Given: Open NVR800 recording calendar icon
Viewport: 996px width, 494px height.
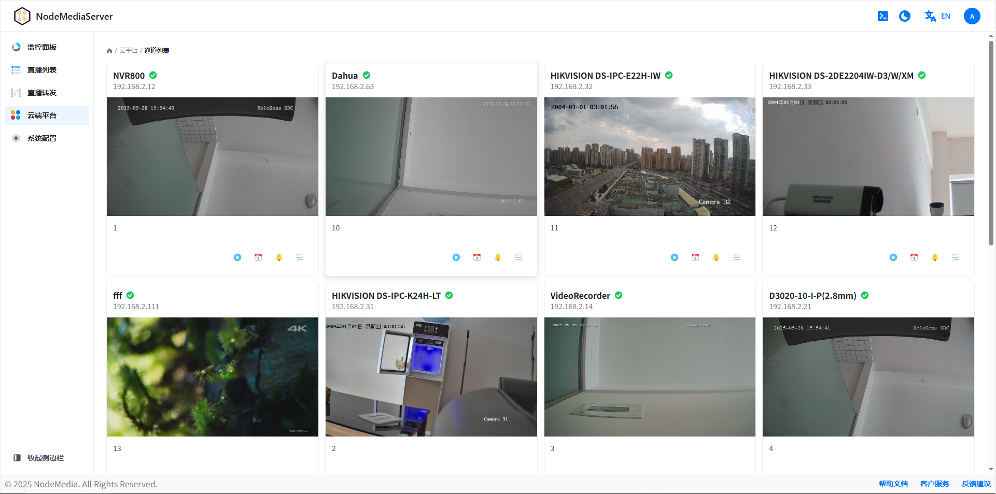Looking at the screenshot, I should click(x=258, y=257).
